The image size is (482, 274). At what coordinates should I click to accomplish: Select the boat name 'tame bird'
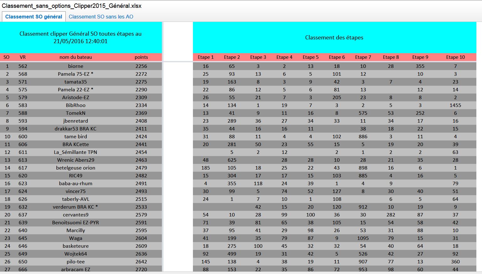[x=76, y=137]
